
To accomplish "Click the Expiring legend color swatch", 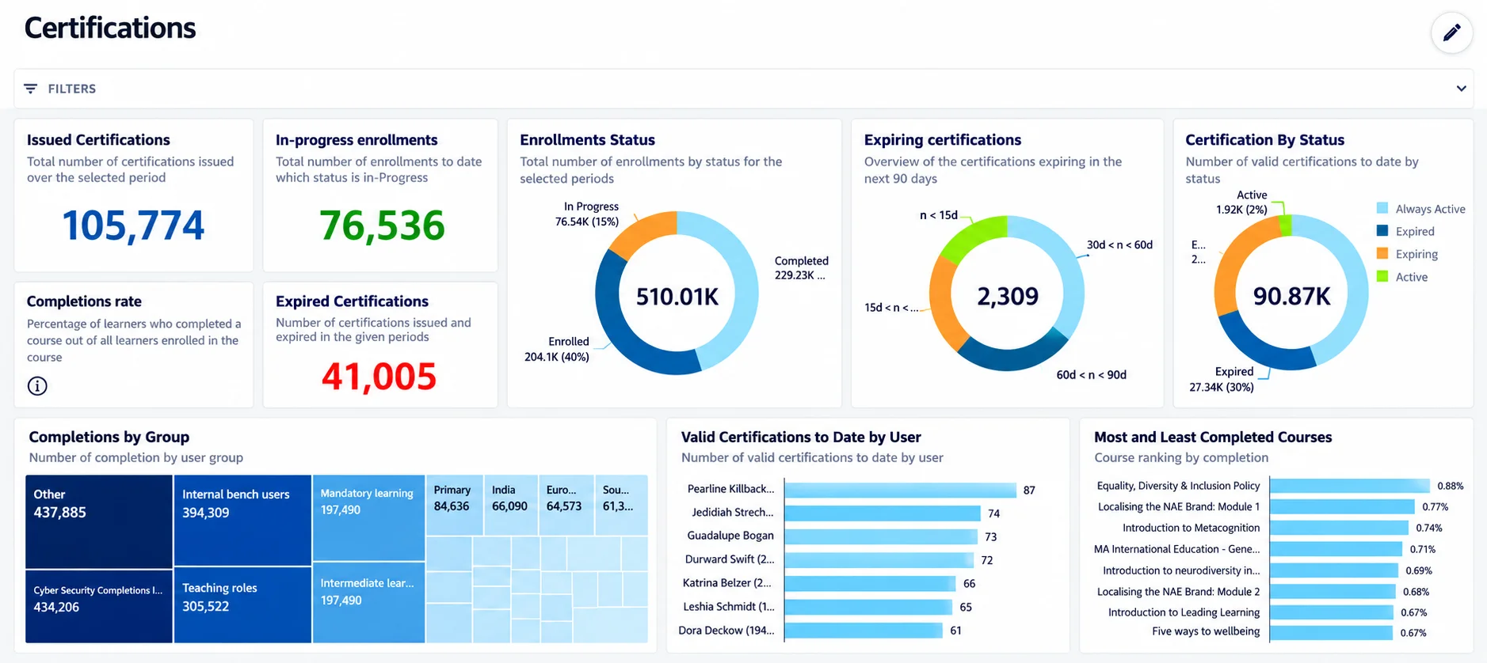I will pos(1382,254).
